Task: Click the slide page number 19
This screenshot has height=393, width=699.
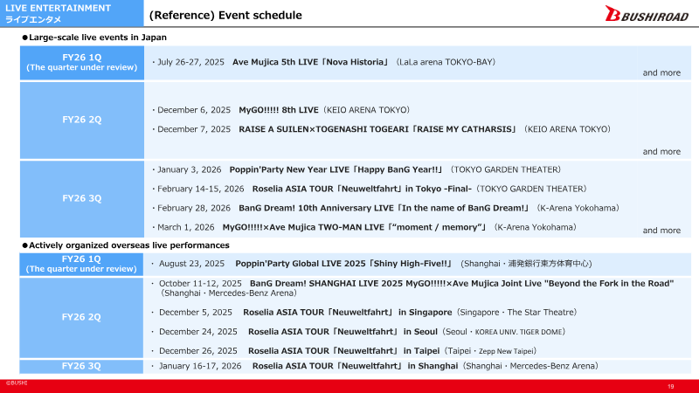Action: pyautogui.click(x=670, y=386)
